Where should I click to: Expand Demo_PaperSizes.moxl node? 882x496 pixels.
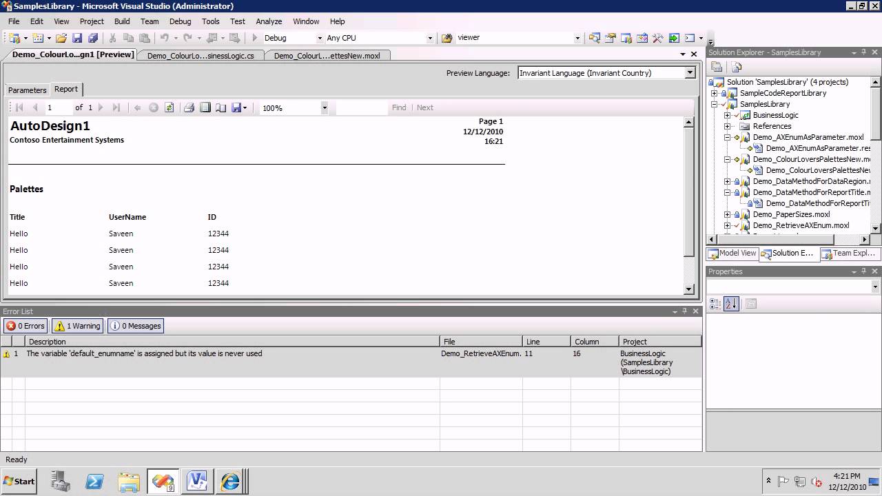[x=727, y=214]
